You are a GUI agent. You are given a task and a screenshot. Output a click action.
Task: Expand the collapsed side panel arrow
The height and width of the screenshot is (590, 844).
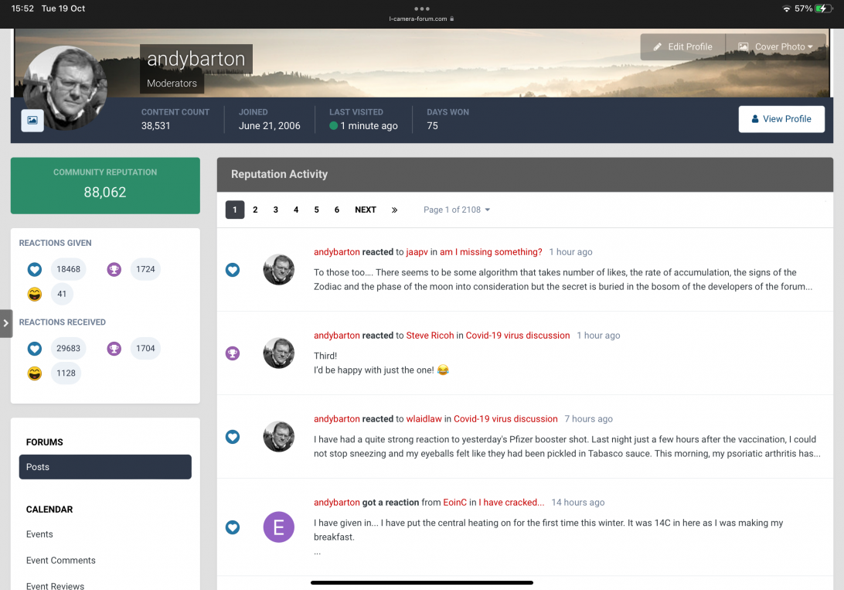tap(6, 323)
